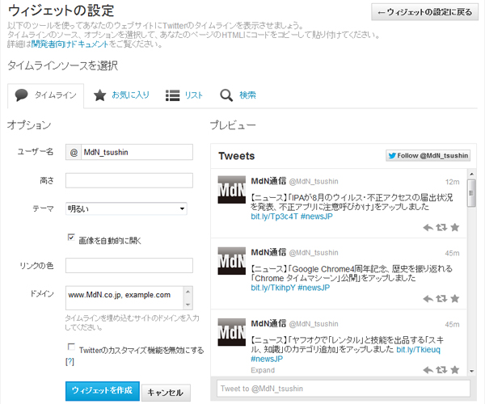485x404 pixels.
Task: Reply to the Yahoo auction rental tweet
Action: 428,369
